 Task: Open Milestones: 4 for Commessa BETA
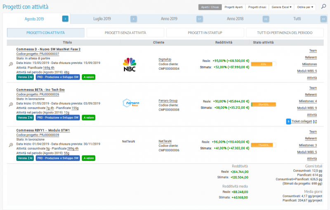[x=308, y=101]
